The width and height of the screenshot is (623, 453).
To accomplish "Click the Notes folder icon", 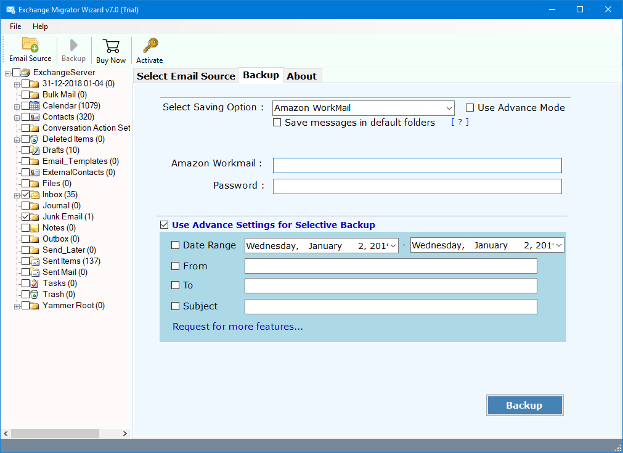I will [x=35, y=228].
